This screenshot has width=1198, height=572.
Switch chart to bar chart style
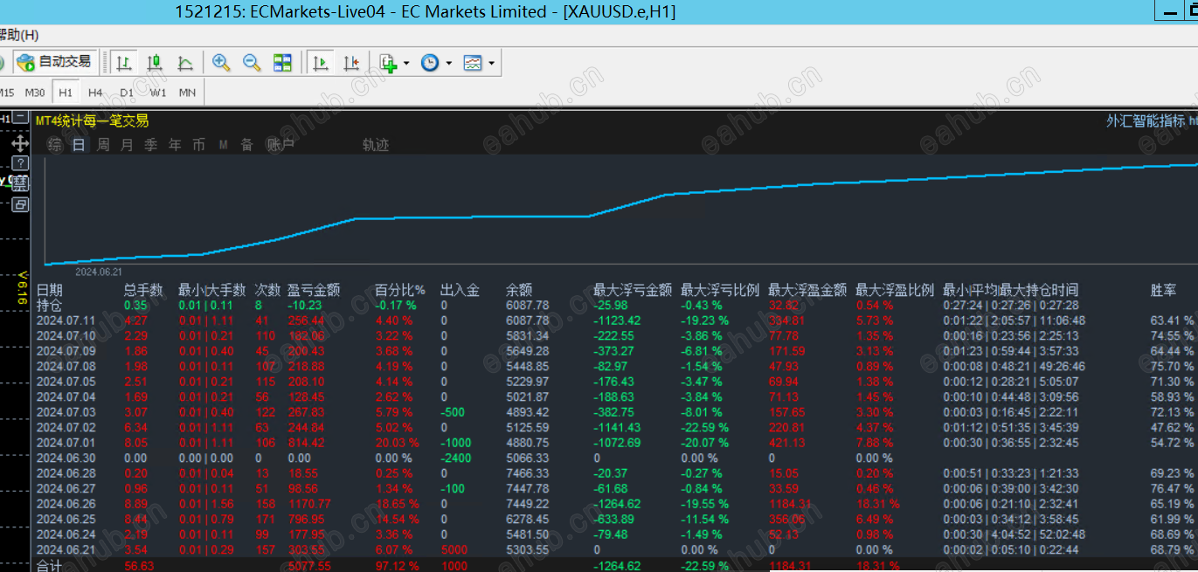coord(124,63)
